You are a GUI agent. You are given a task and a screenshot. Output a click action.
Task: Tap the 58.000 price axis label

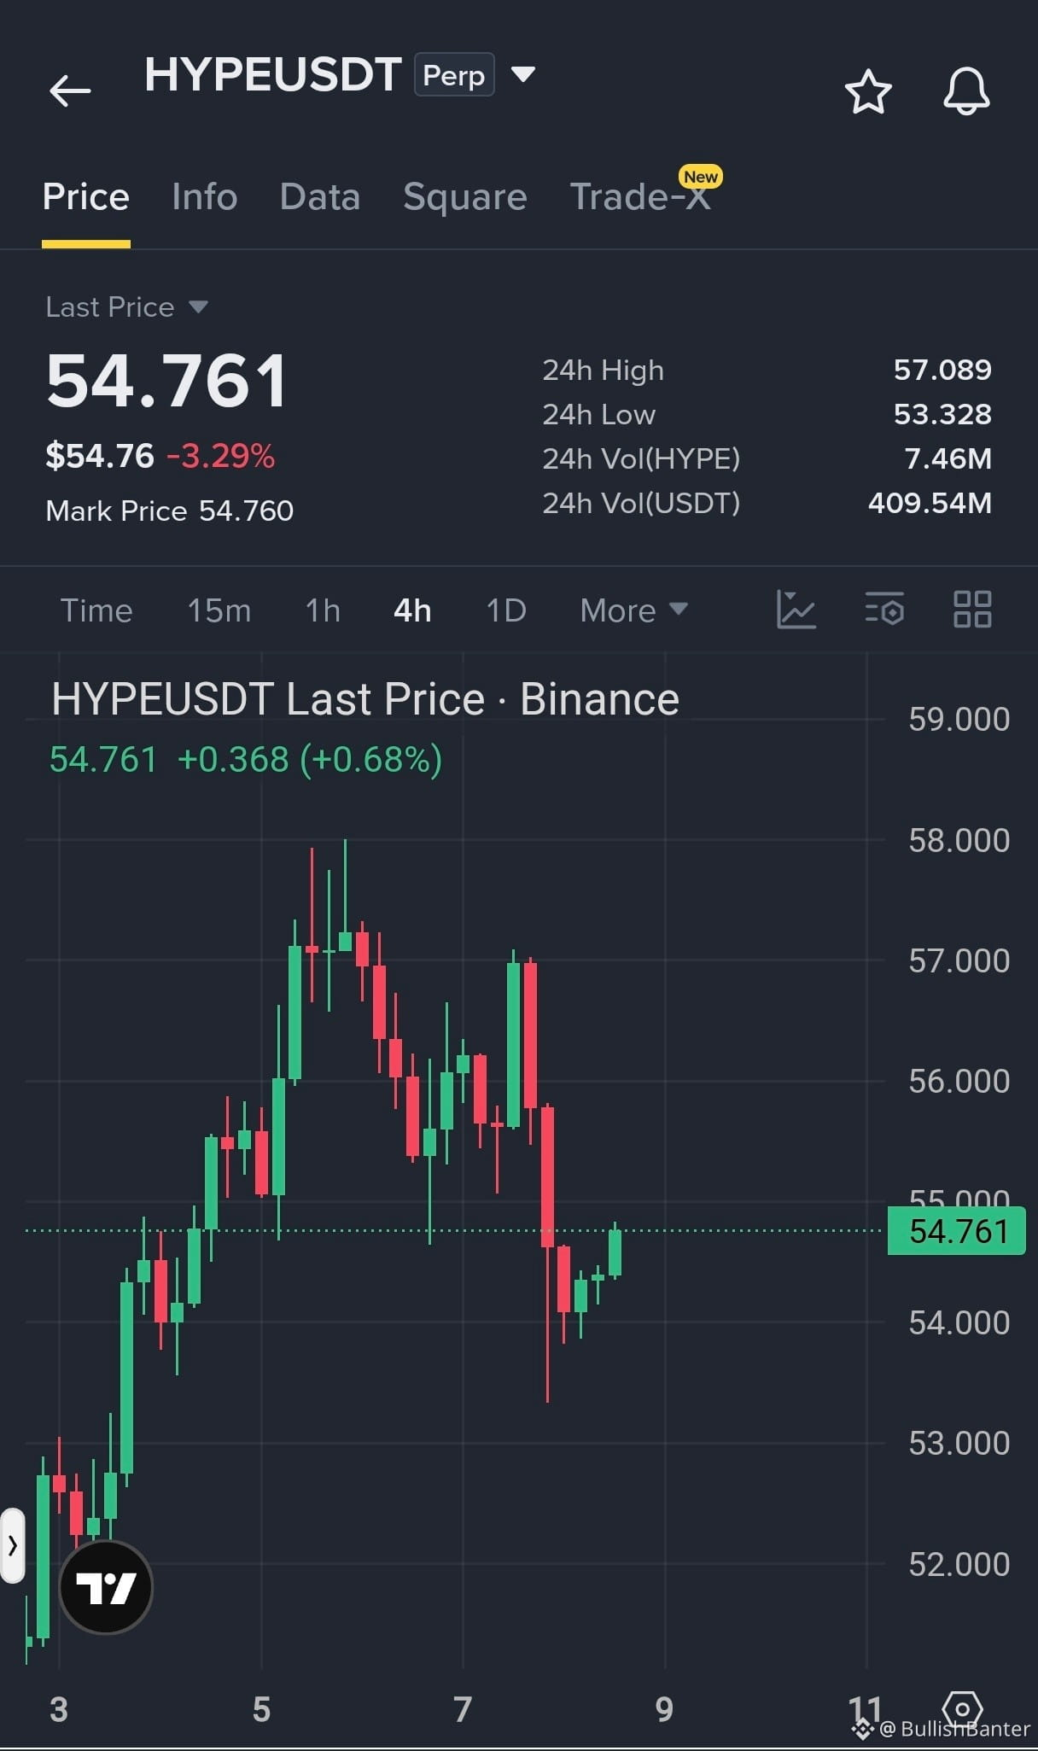(959, 840)
